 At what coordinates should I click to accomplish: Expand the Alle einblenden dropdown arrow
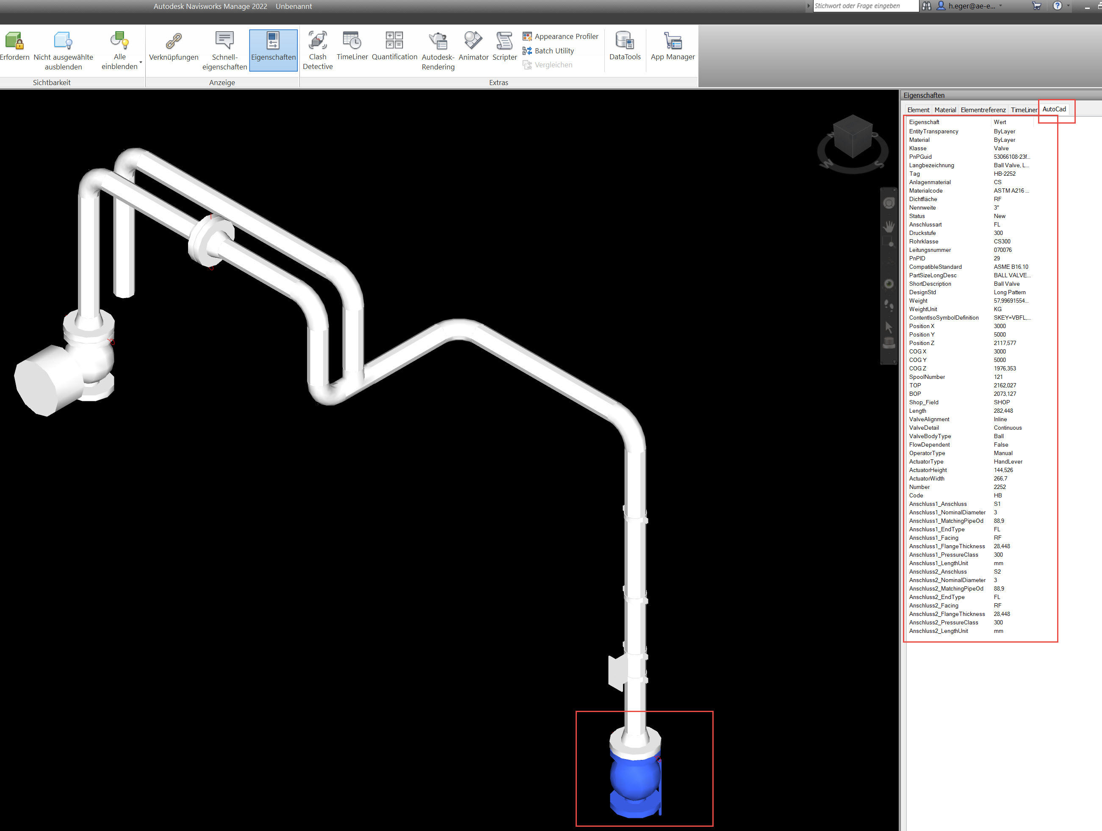pyautogui.click(x=141, y=63)
